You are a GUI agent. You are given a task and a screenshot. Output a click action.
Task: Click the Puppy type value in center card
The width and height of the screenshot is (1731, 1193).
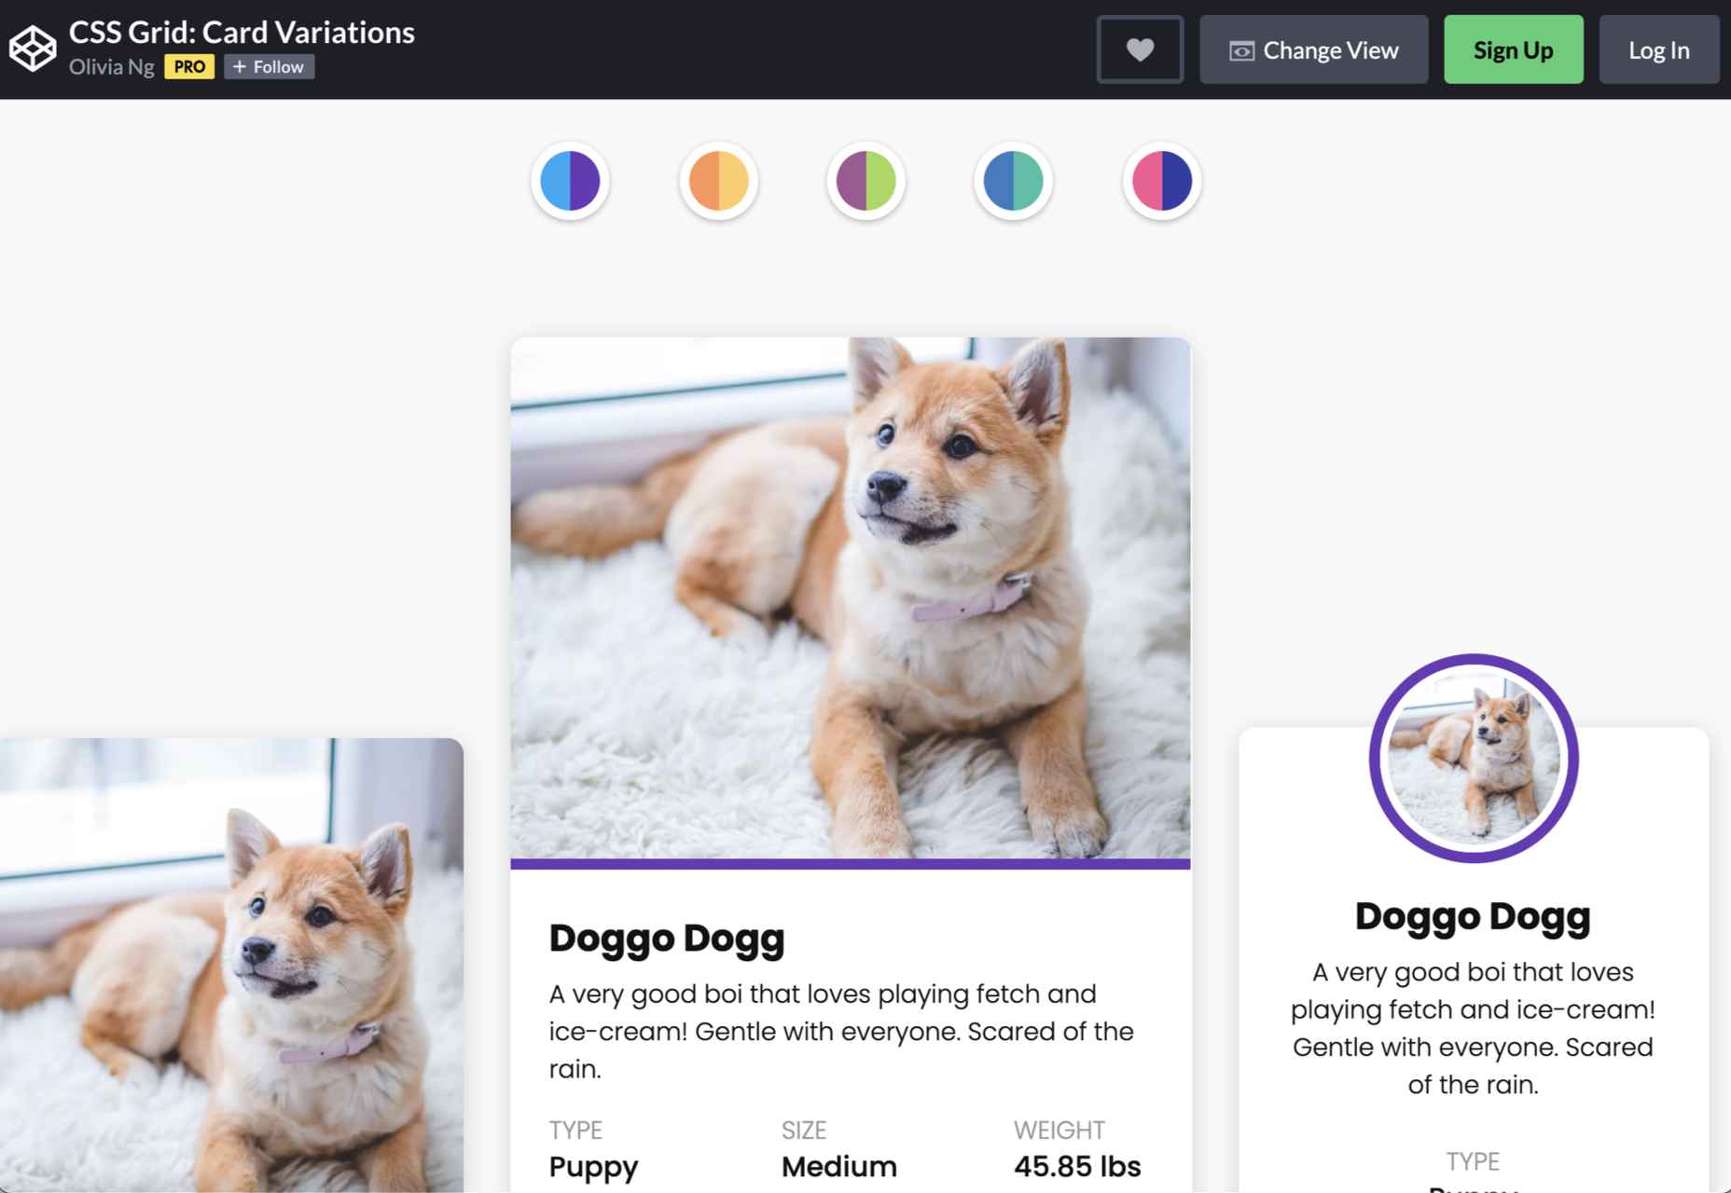(x=593, y=1167)
